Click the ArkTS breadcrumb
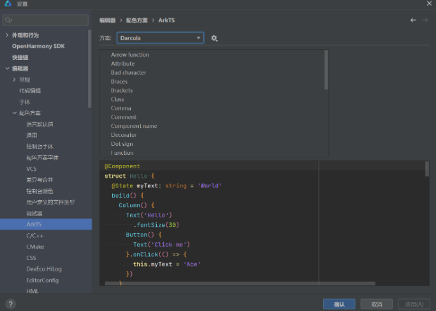Viewport: 436px width, 311px height. pos(166,20)
